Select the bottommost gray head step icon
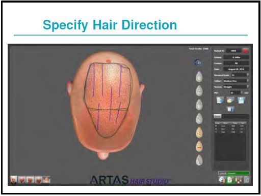This screenshot has width=261, height=196. point(199,160)
